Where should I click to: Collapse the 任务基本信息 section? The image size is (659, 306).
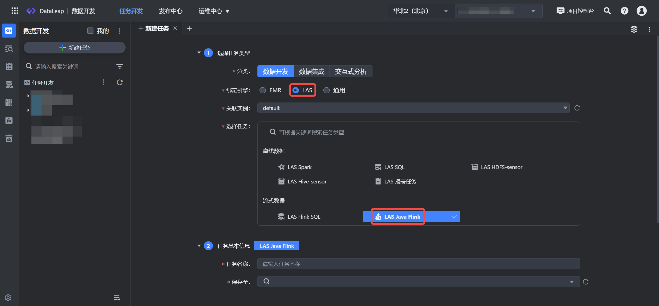tap(199, 246)
